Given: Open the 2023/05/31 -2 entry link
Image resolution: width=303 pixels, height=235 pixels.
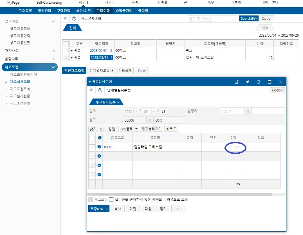Looking at the screenshot, I should coord(101,50).
